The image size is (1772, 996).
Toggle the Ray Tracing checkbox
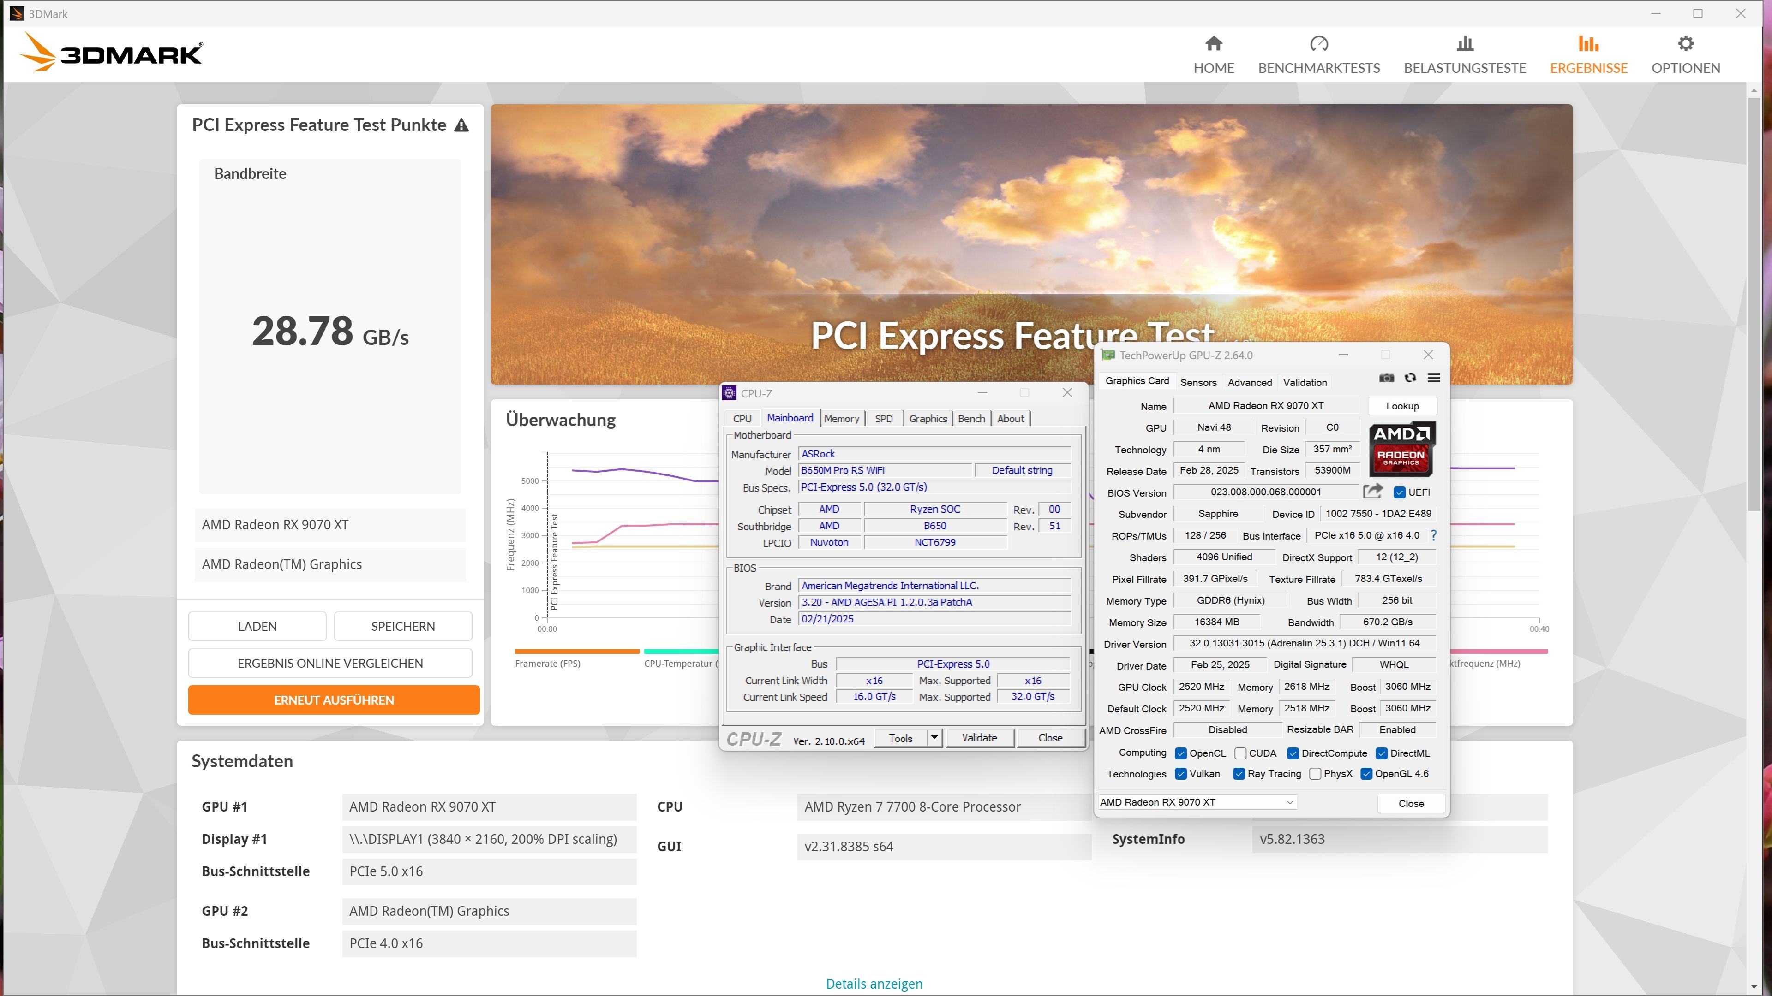coord(1239,774)
